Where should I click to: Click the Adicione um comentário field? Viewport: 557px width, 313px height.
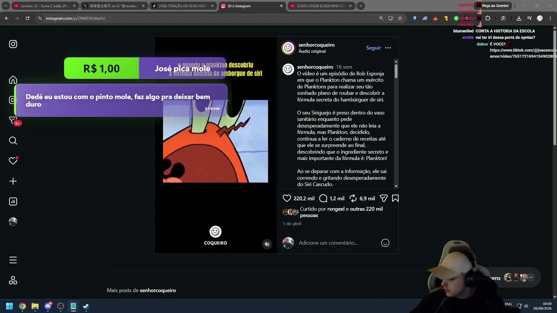pyautogui.click(x=328, y=243)
